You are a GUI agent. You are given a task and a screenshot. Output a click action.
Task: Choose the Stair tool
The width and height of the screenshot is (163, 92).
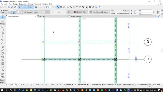click(3, 47)
